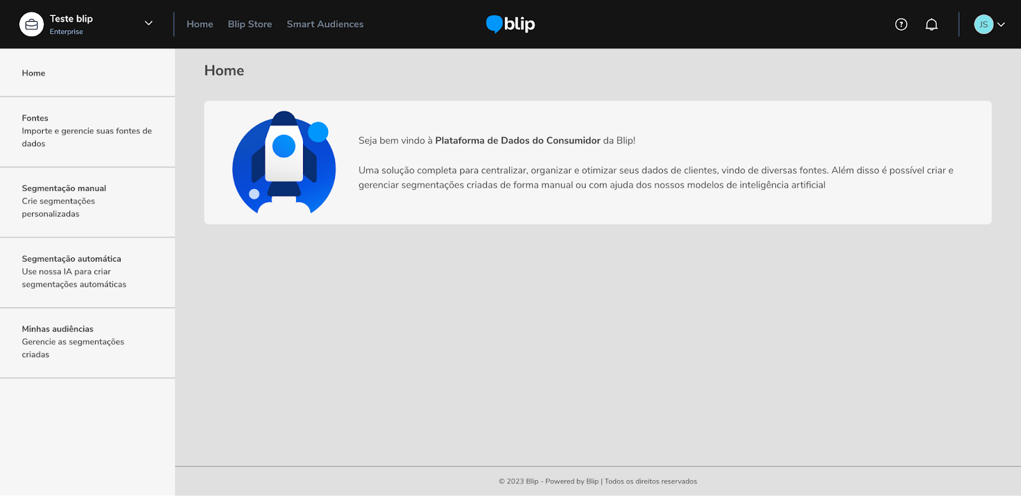Click the briefcase icon beside Teste blip
Viewport: 1021px width, 496px height.
click(x=31, y=24)
